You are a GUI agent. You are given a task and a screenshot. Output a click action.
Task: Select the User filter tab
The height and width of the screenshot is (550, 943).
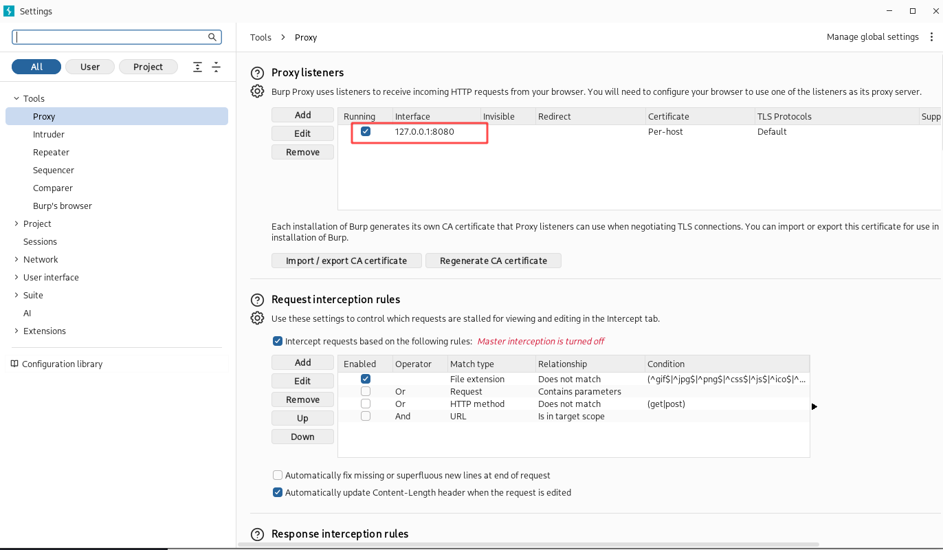pyautogui.click(x=90, y=67)
